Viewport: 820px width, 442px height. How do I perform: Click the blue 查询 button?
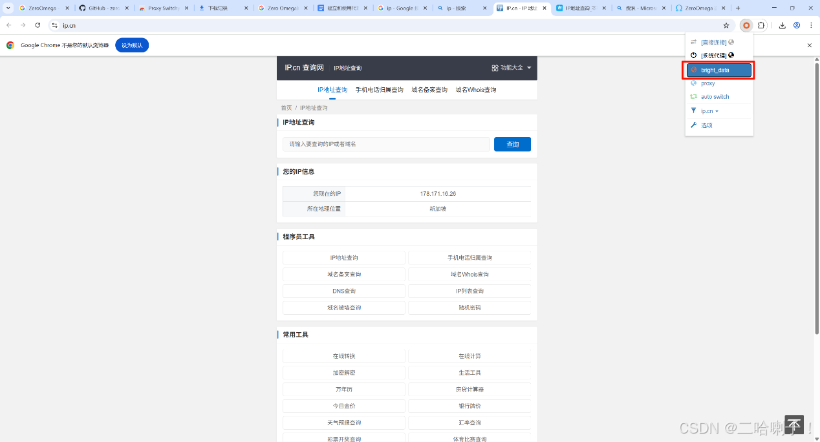pyautogui.click(x=512, y=144)
